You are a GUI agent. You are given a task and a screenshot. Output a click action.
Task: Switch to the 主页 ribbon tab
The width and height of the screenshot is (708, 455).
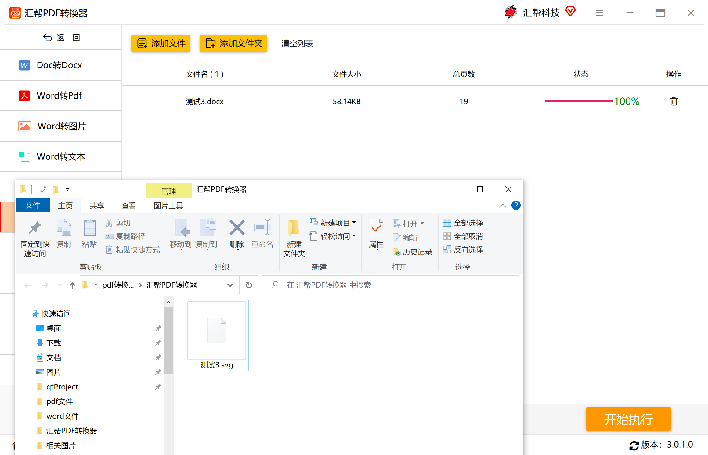tap(65, 206)
